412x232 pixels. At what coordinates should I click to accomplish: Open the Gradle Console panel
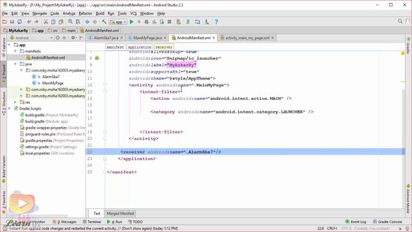pos(388,222)
